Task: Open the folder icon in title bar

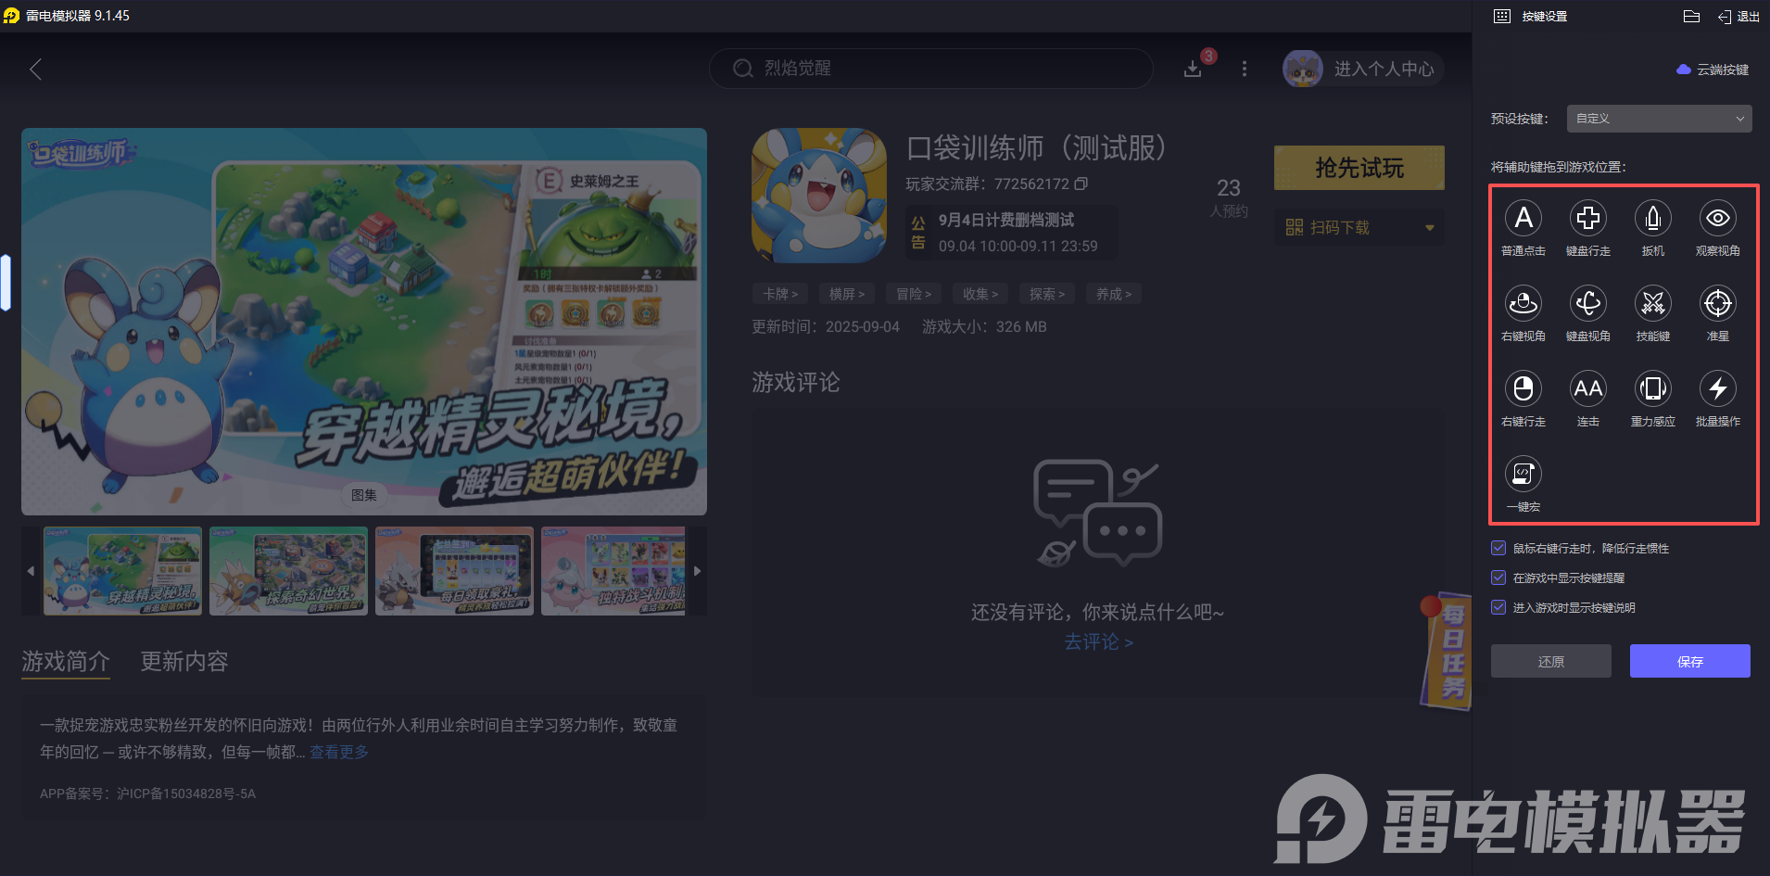Action: pos(1691,16)
